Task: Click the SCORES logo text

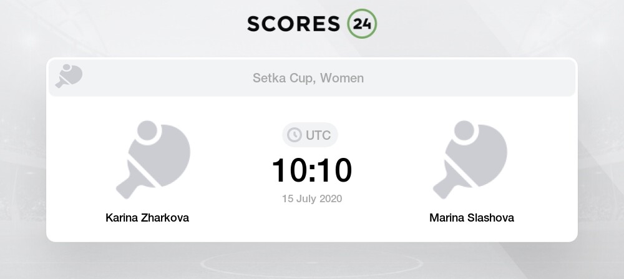Action: coord(293,24)
